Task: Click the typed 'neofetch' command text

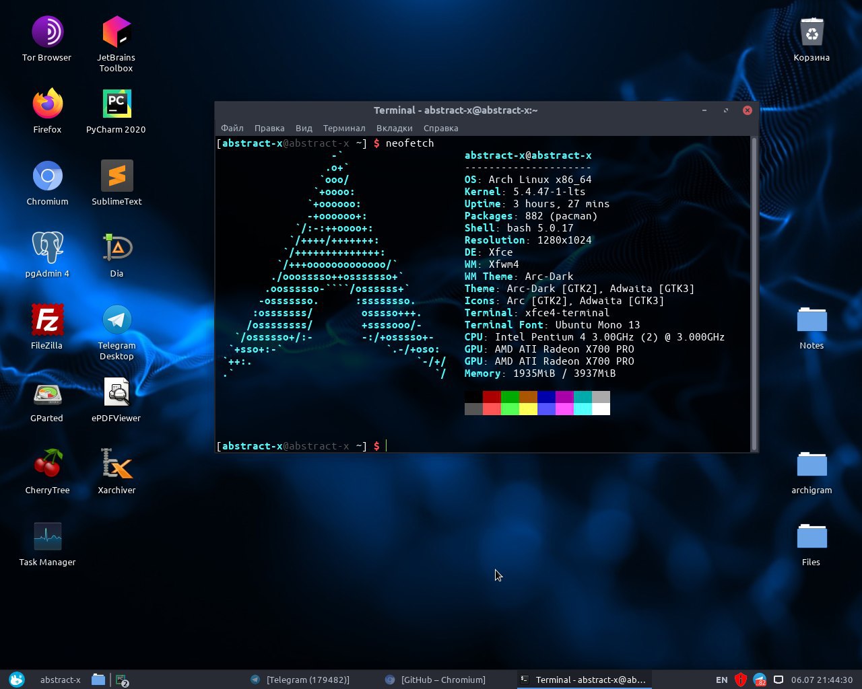Action: click(409, 143)
